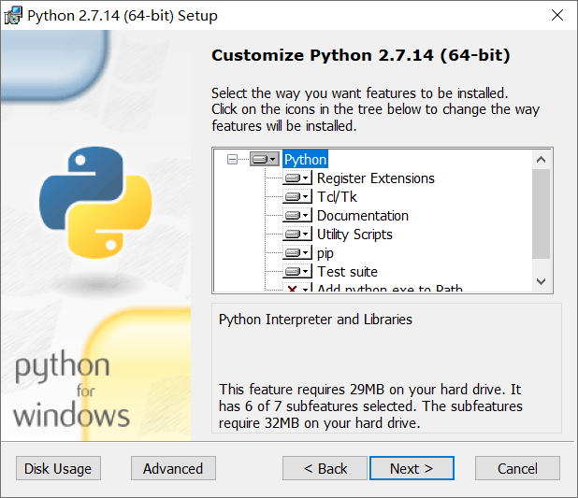Click the Test suite feature drive icon

[x=298, y=272]
